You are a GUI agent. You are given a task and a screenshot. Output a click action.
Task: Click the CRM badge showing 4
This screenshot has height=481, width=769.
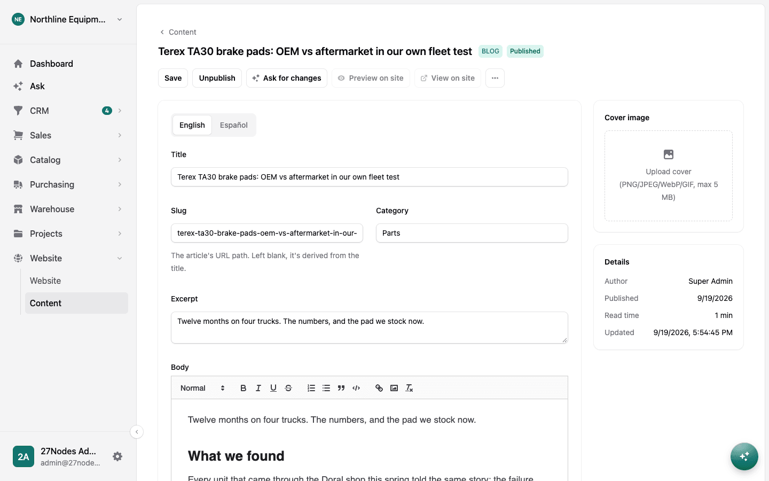click(x=107, y=111)
